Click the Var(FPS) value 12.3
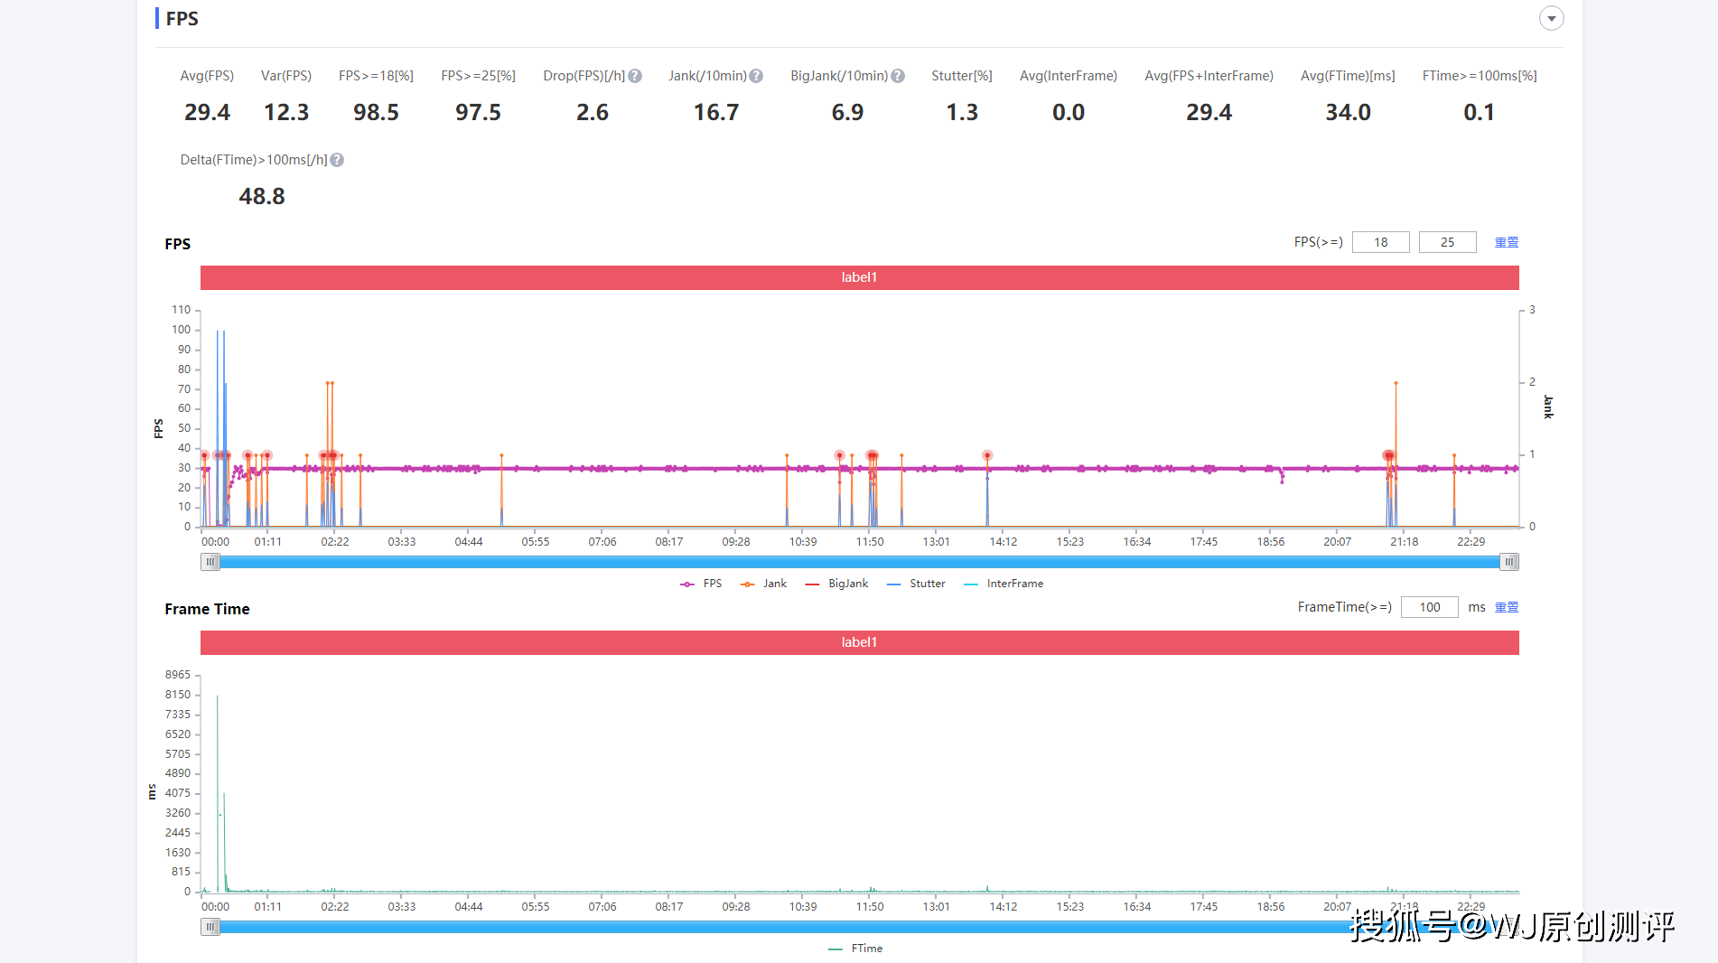This screenshot has width=1718, height=963. [286, 112]
